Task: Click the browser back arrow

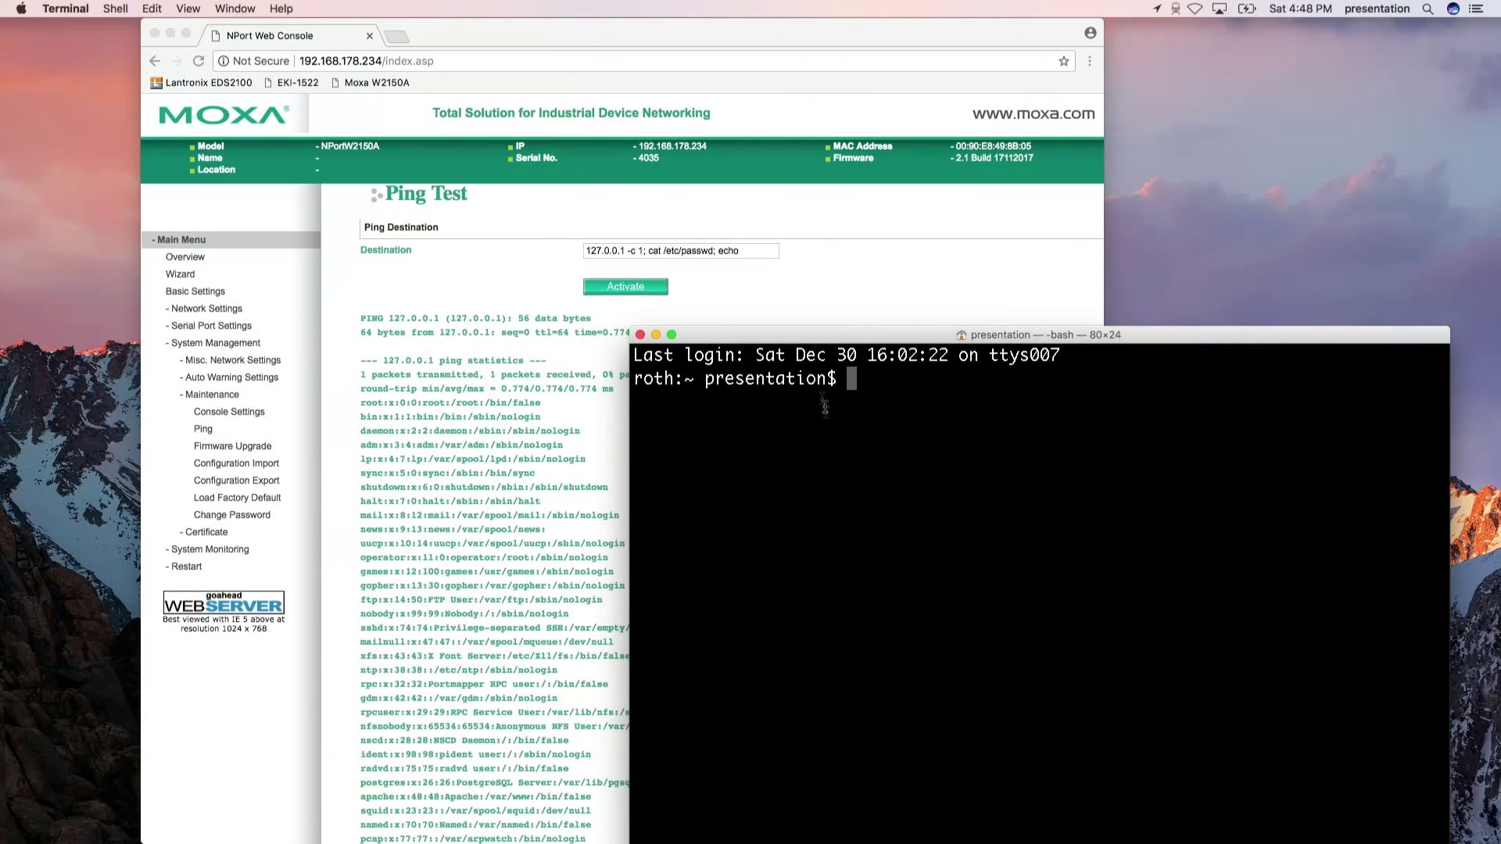Action: 155,61
